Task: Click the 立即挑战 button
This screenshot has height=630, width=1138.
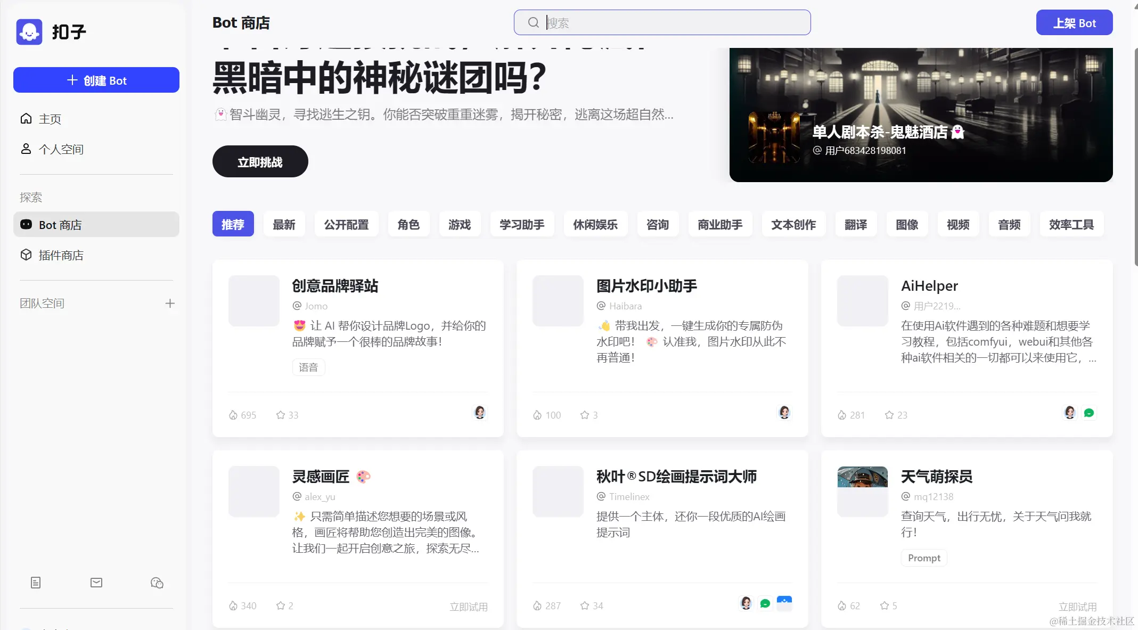Action: pos(260,161)
